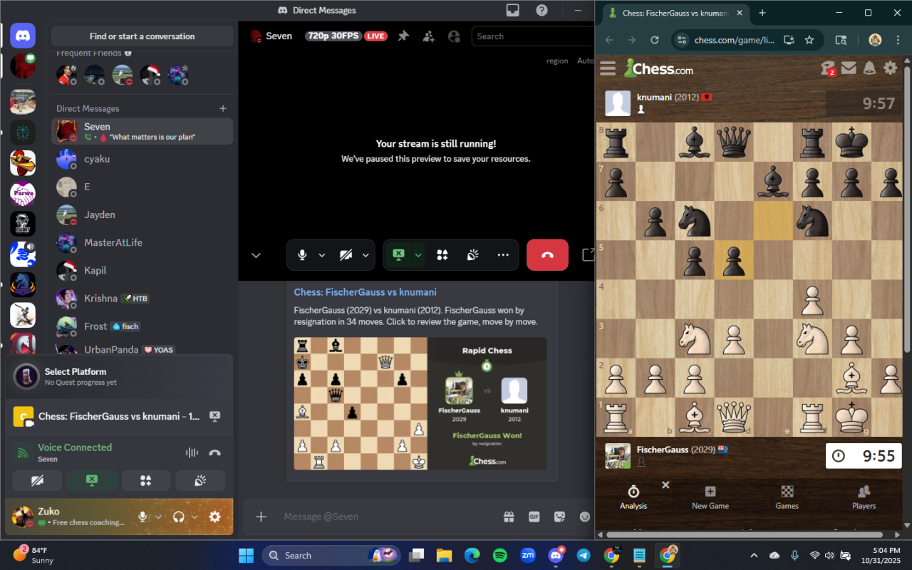Create new DM with plus icon

tap(223, 108)
